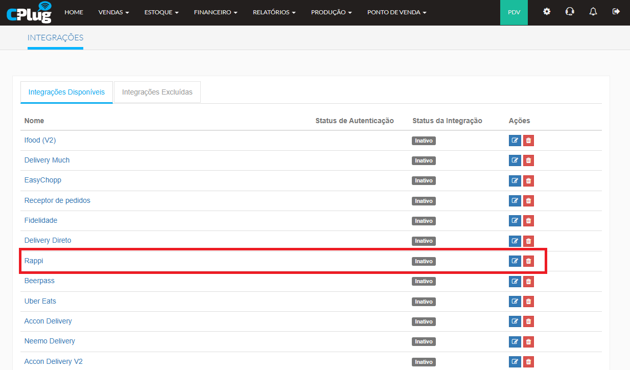Image resolution: width=630 pixels, height=370 pixels.
Task: Delete the Accon Delivery integration
Action: click(x=528, y=321)
